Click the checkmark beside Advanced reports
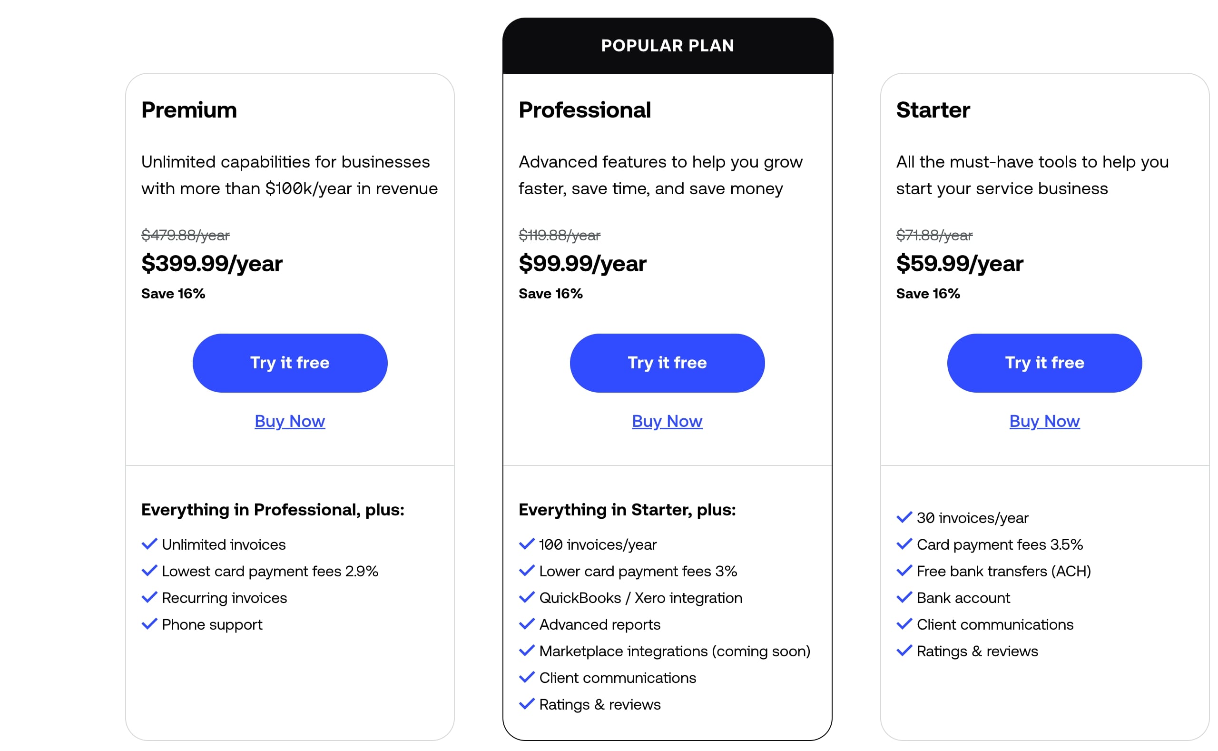This screenshot has height=751, width=1218. pyautogui.click(x=526, y=624)
